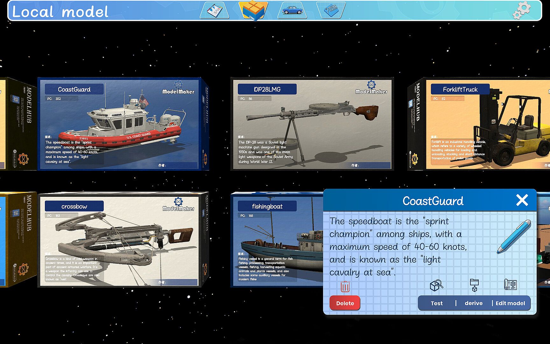The width and height of the screenshot is (550, 344).
Task: Close the CoastGuard info popup
Action: (x=522, y=200)
